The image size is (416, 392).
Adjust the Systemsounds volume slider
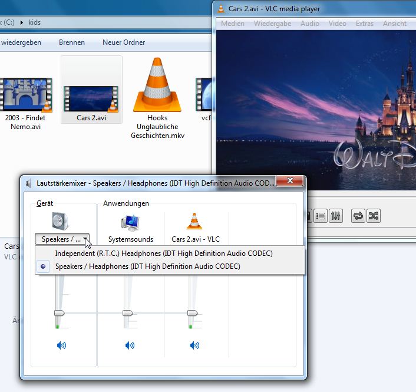(x=128, y=313)
